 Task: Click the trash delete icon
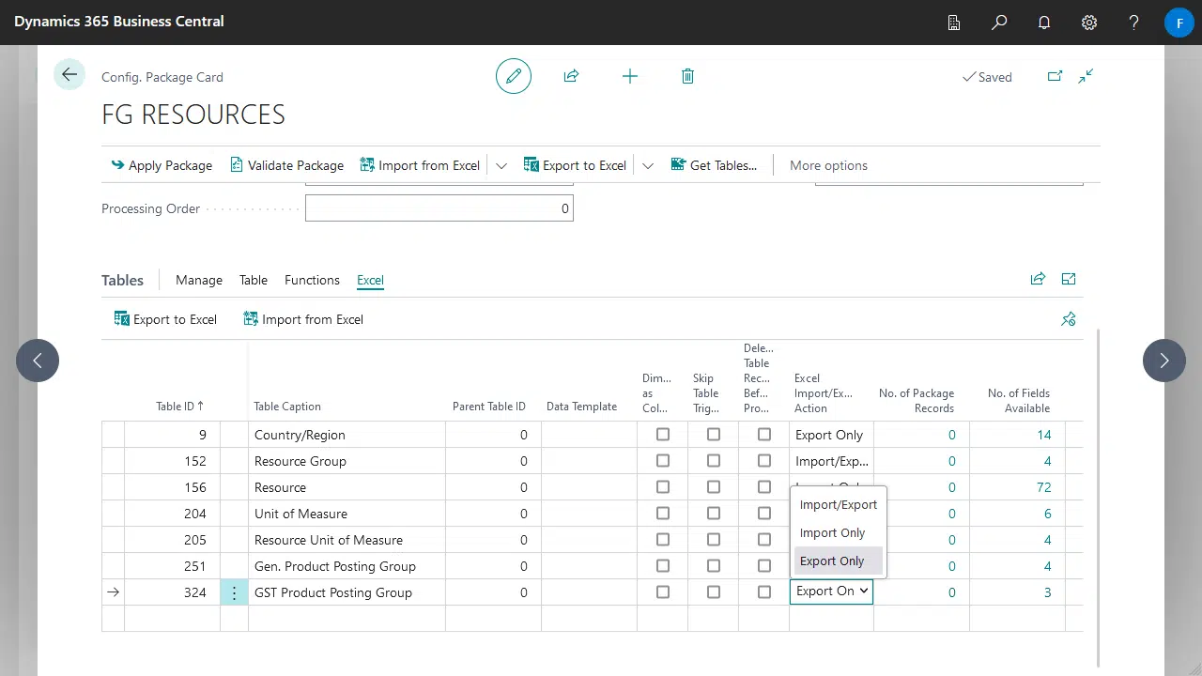pos(687,76)
